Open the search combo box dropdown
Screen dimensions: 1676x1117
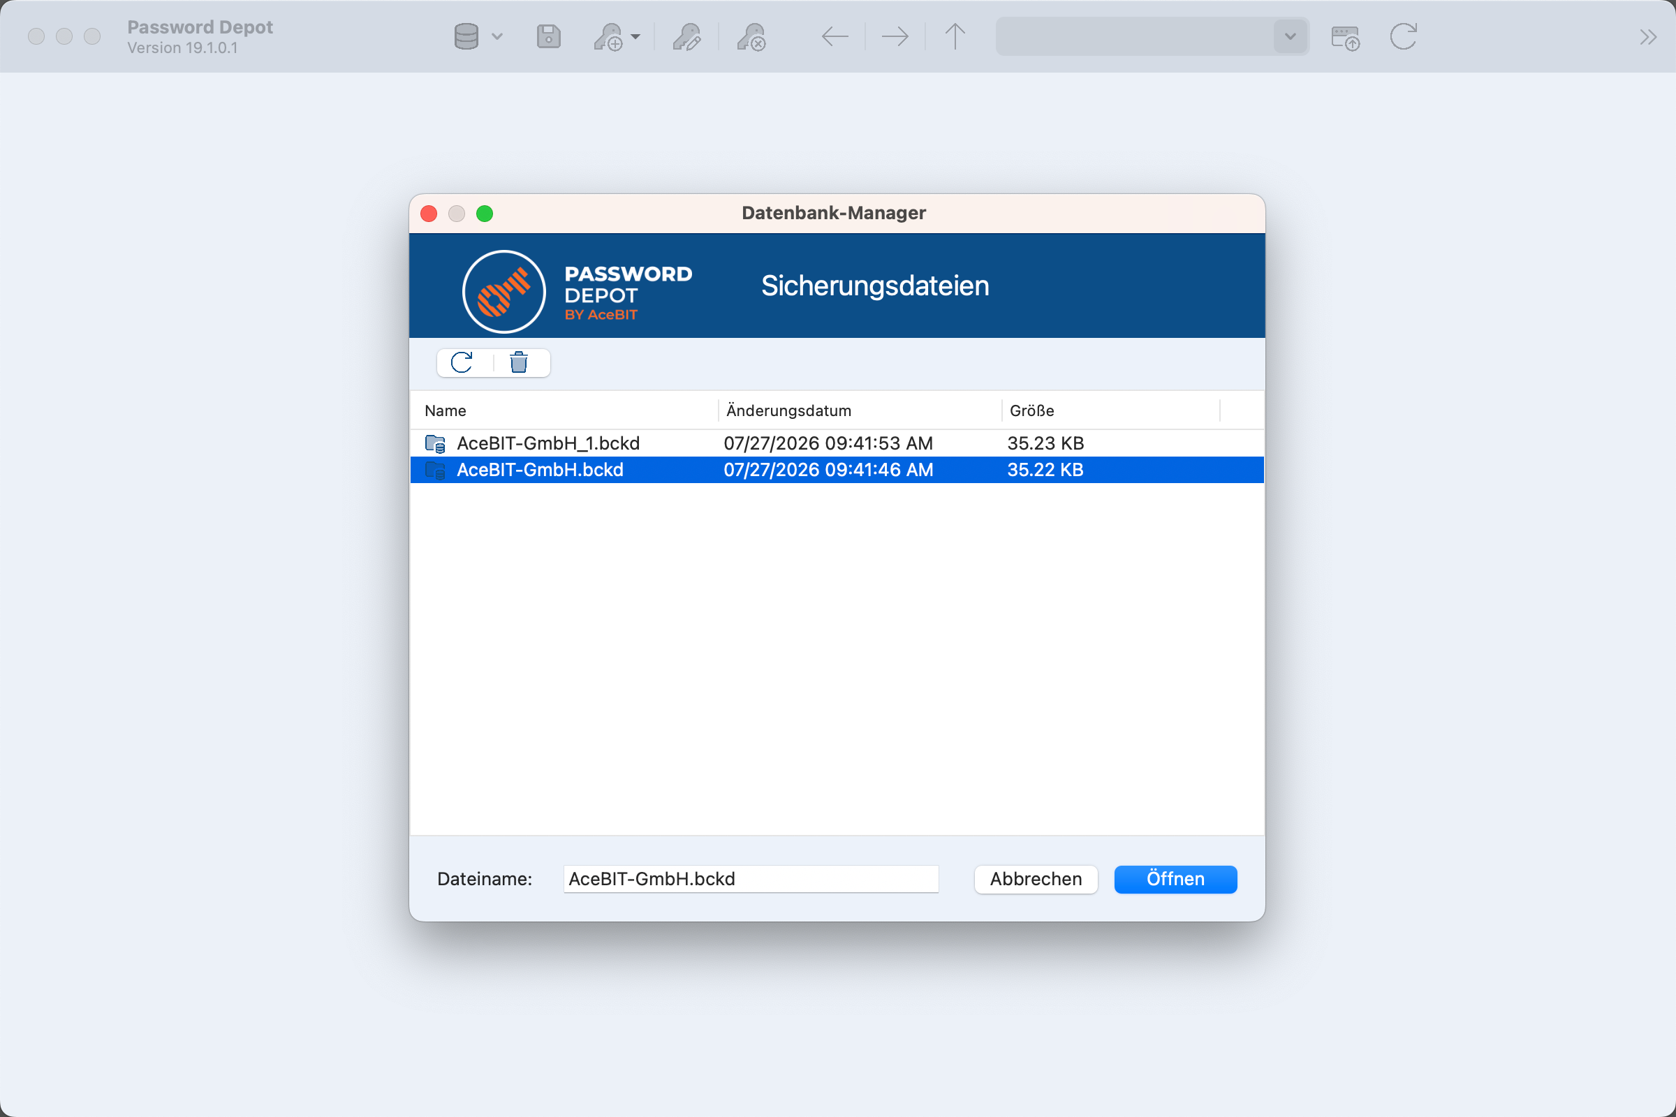[1290, 36]
